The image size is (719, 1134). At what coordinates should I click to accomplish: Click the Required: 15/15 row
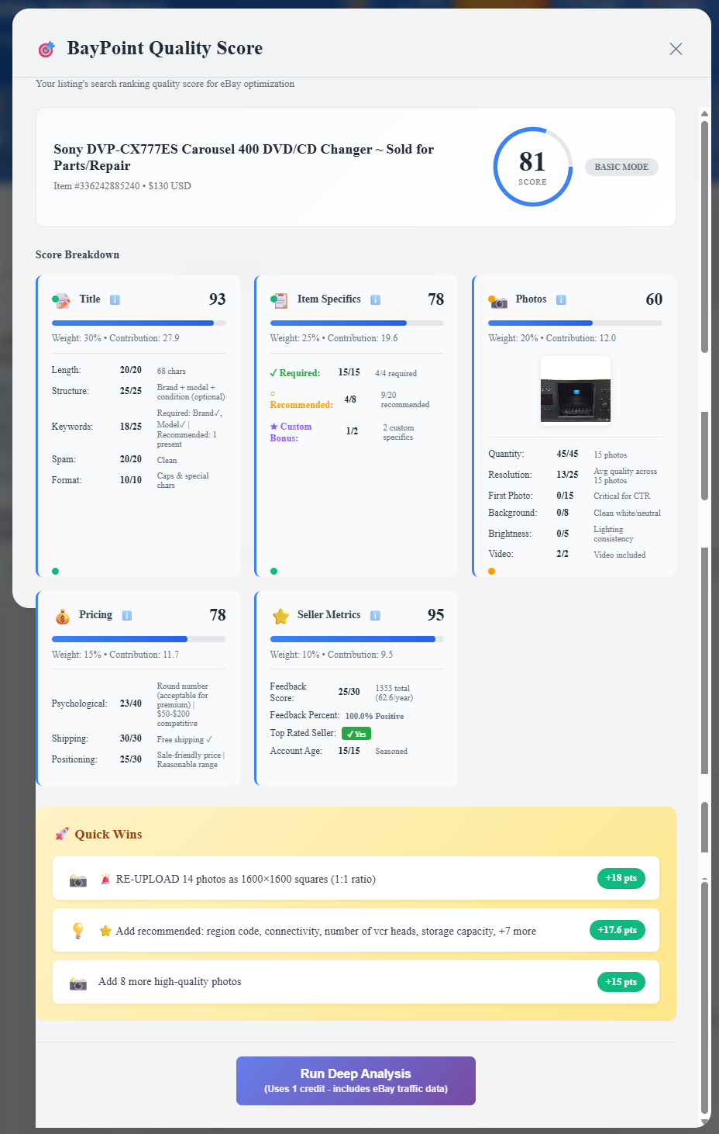coord(357,373)
